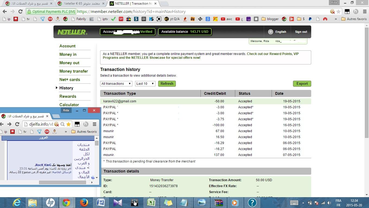This screenshot has width=369, height=208.
Task: Click the language globe icon
Action: click(x=271, y=32)
